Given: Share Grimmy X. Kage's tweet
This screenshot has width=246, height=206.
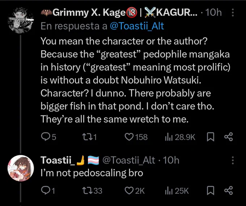Looking at the screenshot, I should [x=228, y=137].
